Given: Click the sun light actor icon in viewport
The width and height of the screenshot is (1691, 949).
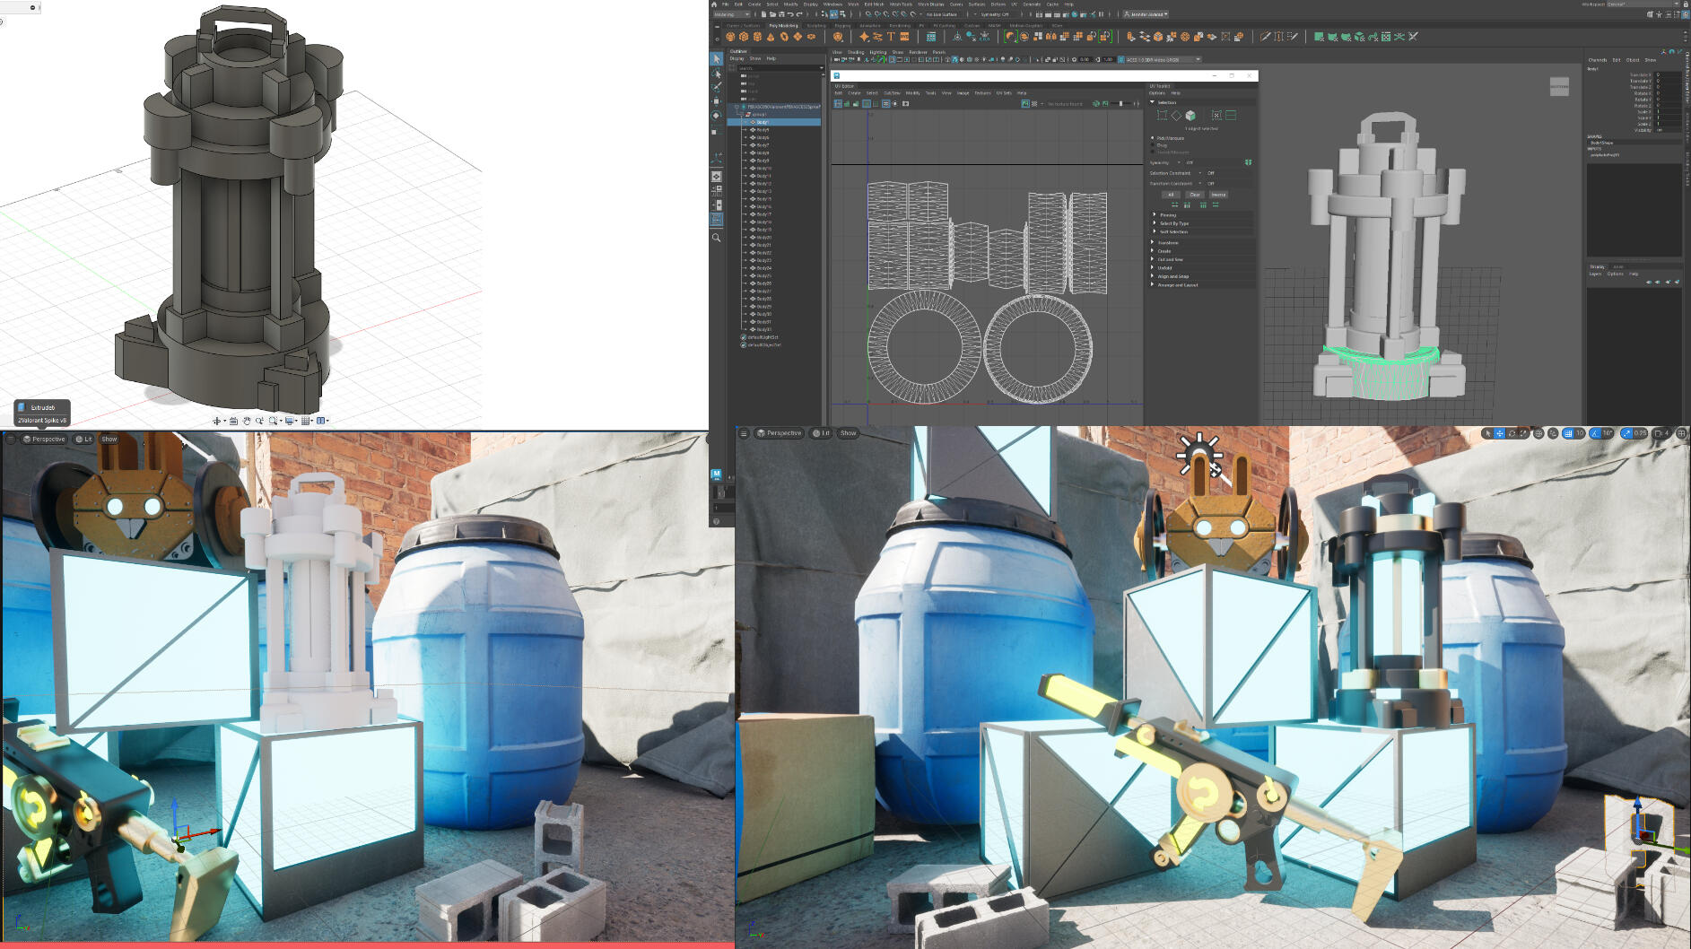Looking at the screenshot, I should (1199, 453).
